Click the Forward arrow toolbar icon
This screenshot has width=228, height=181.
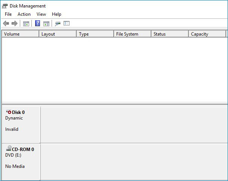(x=15, y=24)
